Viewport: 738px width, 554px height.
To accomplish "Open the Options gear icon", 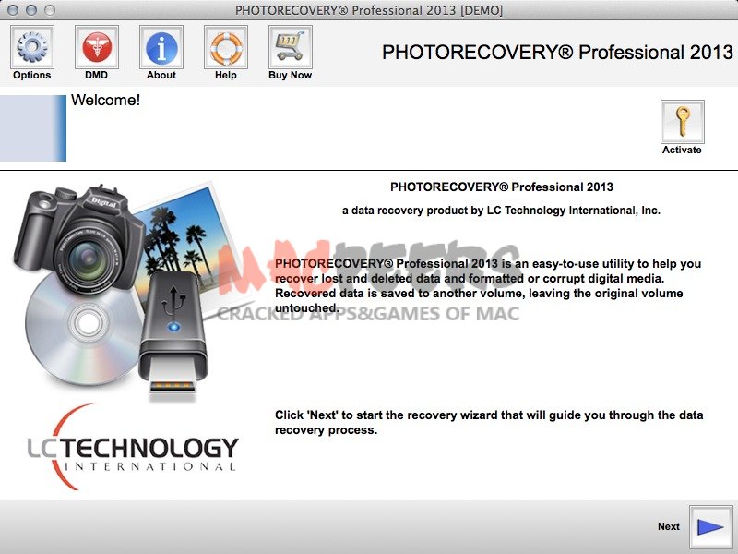I will 32,47.
